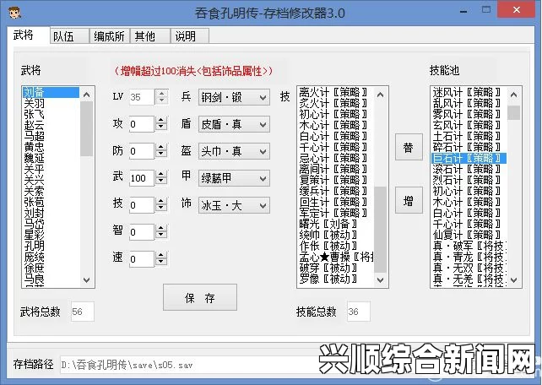Click the 保存 save button

pyautogui.click(x=200, y=297)
